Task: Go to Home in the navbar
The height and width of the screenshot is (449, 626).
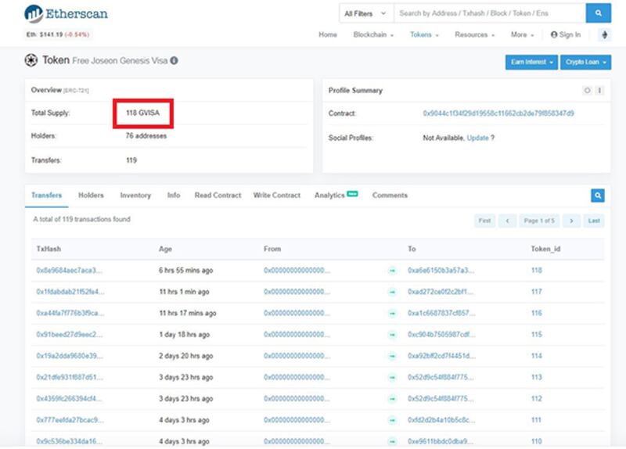Action: pos(328,34)
